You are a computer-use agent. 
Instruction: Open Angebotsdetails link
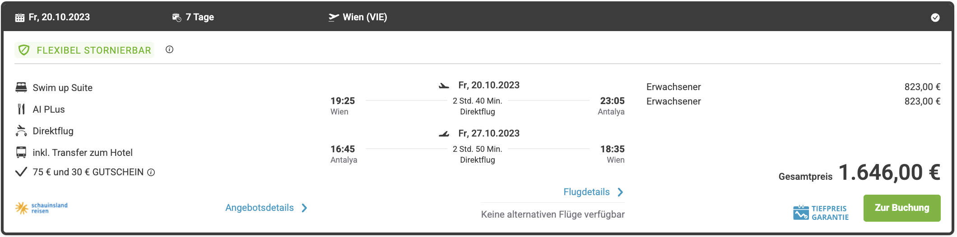(260, 208)
